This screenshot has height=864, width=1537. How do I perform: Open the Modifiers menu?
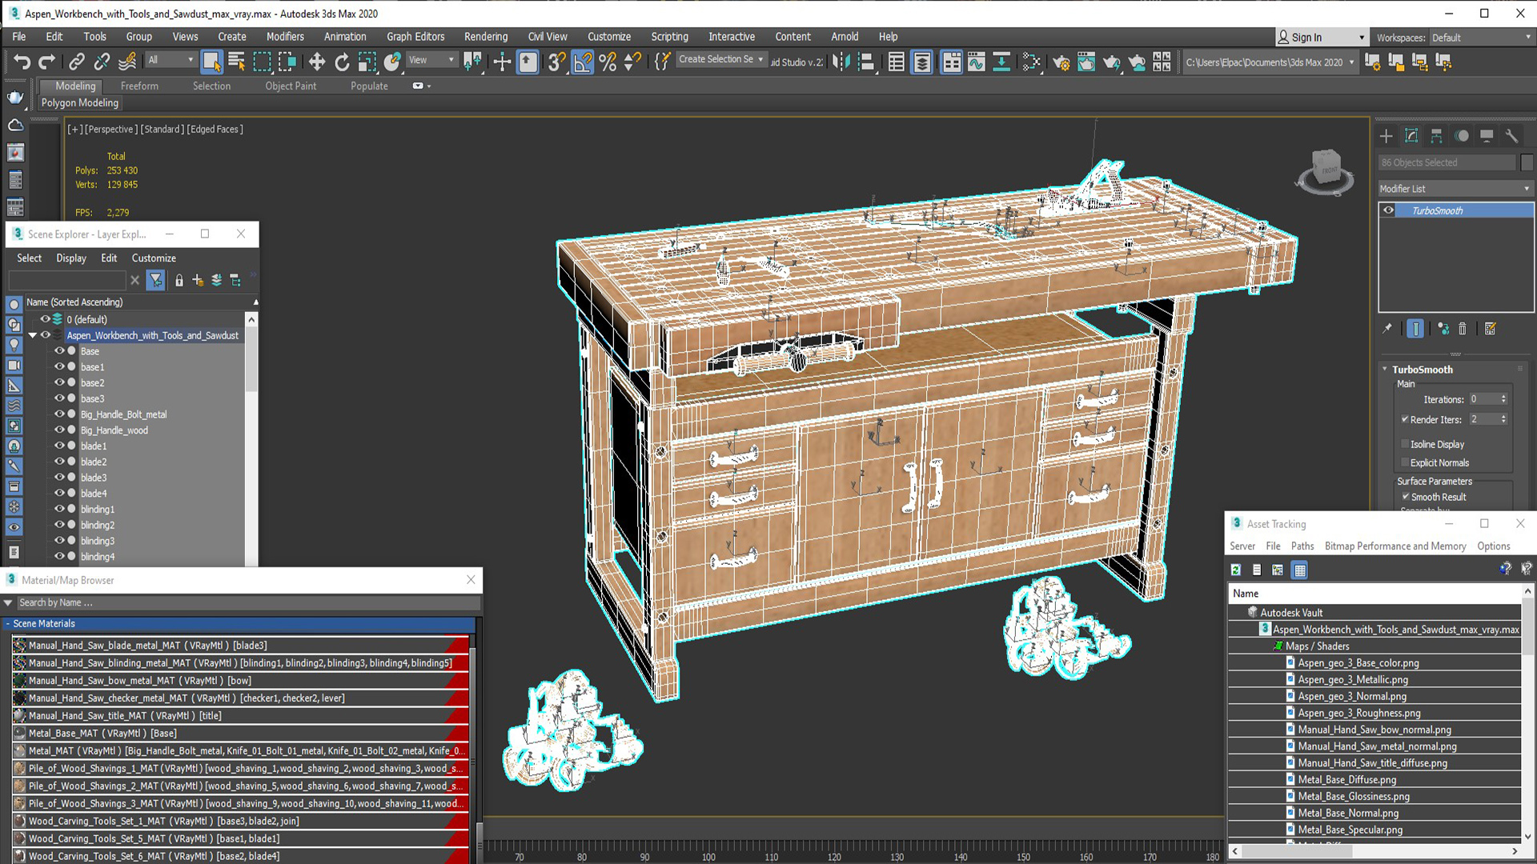285,37
